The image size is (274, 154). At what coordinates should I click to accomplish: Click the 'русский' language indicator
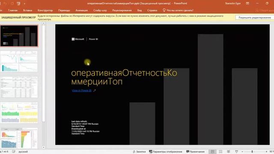click(x=23, y=151)
